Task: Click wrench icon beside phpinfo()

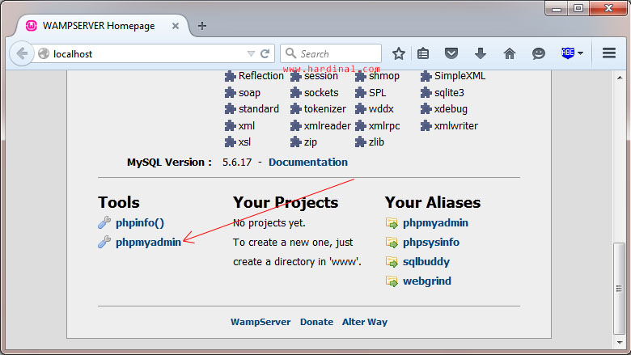Action: (x=104, y=222)
